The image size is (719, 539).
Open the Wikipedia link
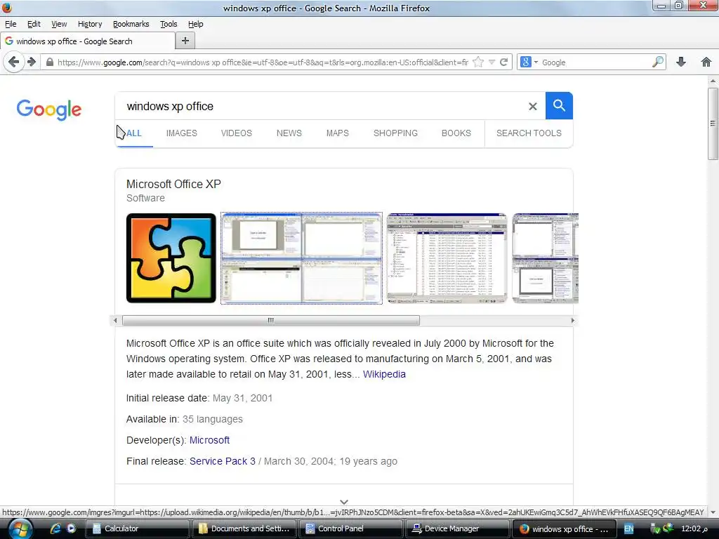384,374
